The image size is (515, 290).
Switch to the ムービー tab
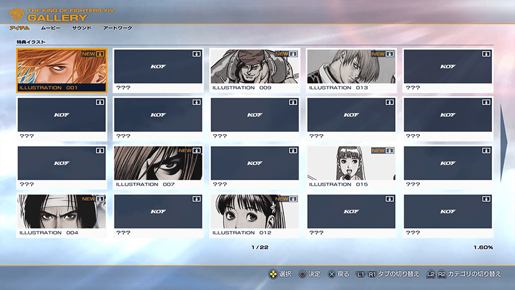point(50,28)
